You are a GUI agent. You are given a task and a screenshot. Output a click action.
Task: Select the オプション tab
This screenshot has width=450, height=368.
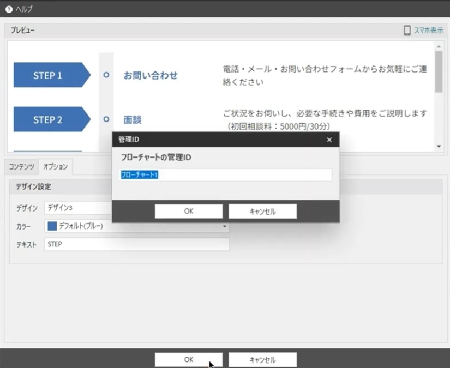click(x=56, y=167)
